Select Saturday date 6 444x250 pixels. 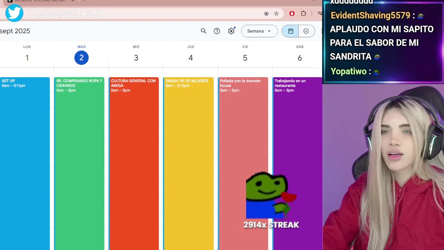point(300,58)
